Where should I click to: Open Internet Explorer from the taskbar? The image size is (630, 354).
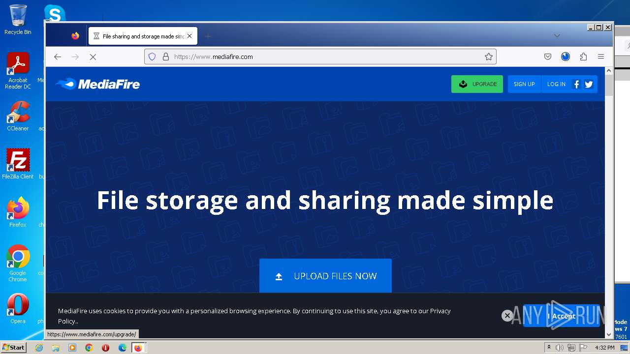click(39, 348)
